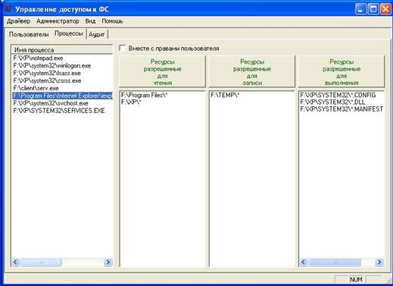Switch to the Аудит tab
The height and width of the screenshot is (286, 393).
pos(97,35)
